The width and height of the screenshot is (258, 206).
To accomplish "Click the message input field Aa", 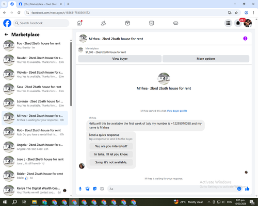I will click(172, 189).
